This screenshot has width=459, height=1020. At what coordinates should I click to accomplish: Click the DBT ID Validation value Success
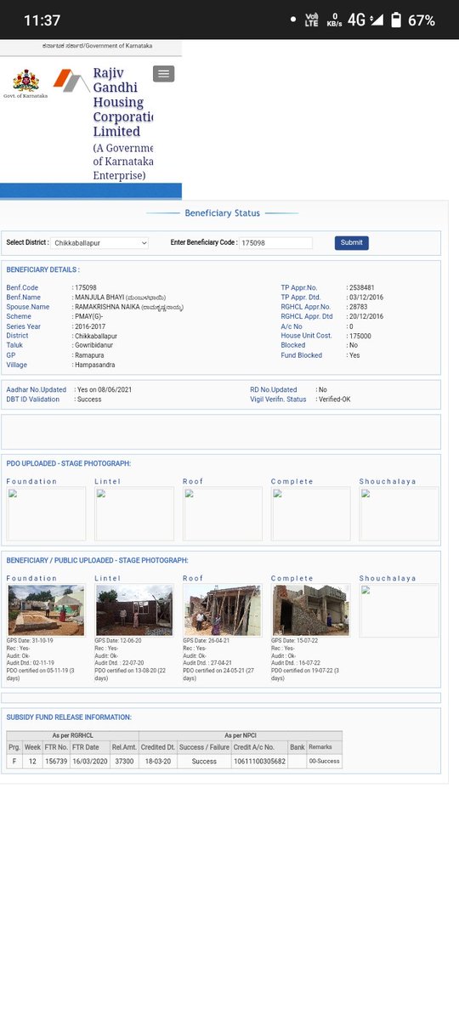pyautogui.click(x=90, y=399)
